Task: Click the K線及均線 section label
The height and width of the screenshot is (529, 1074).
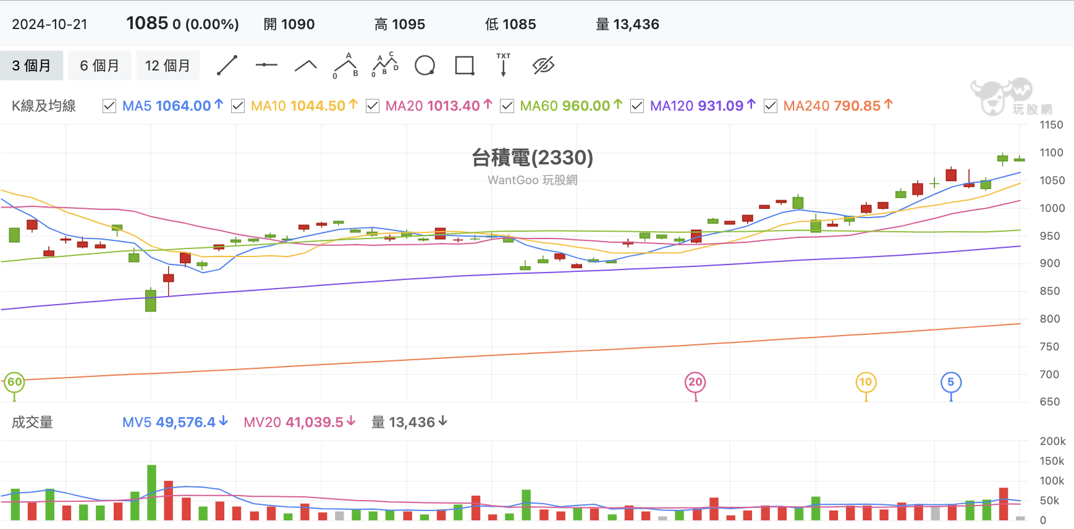Action: [44, 106]
